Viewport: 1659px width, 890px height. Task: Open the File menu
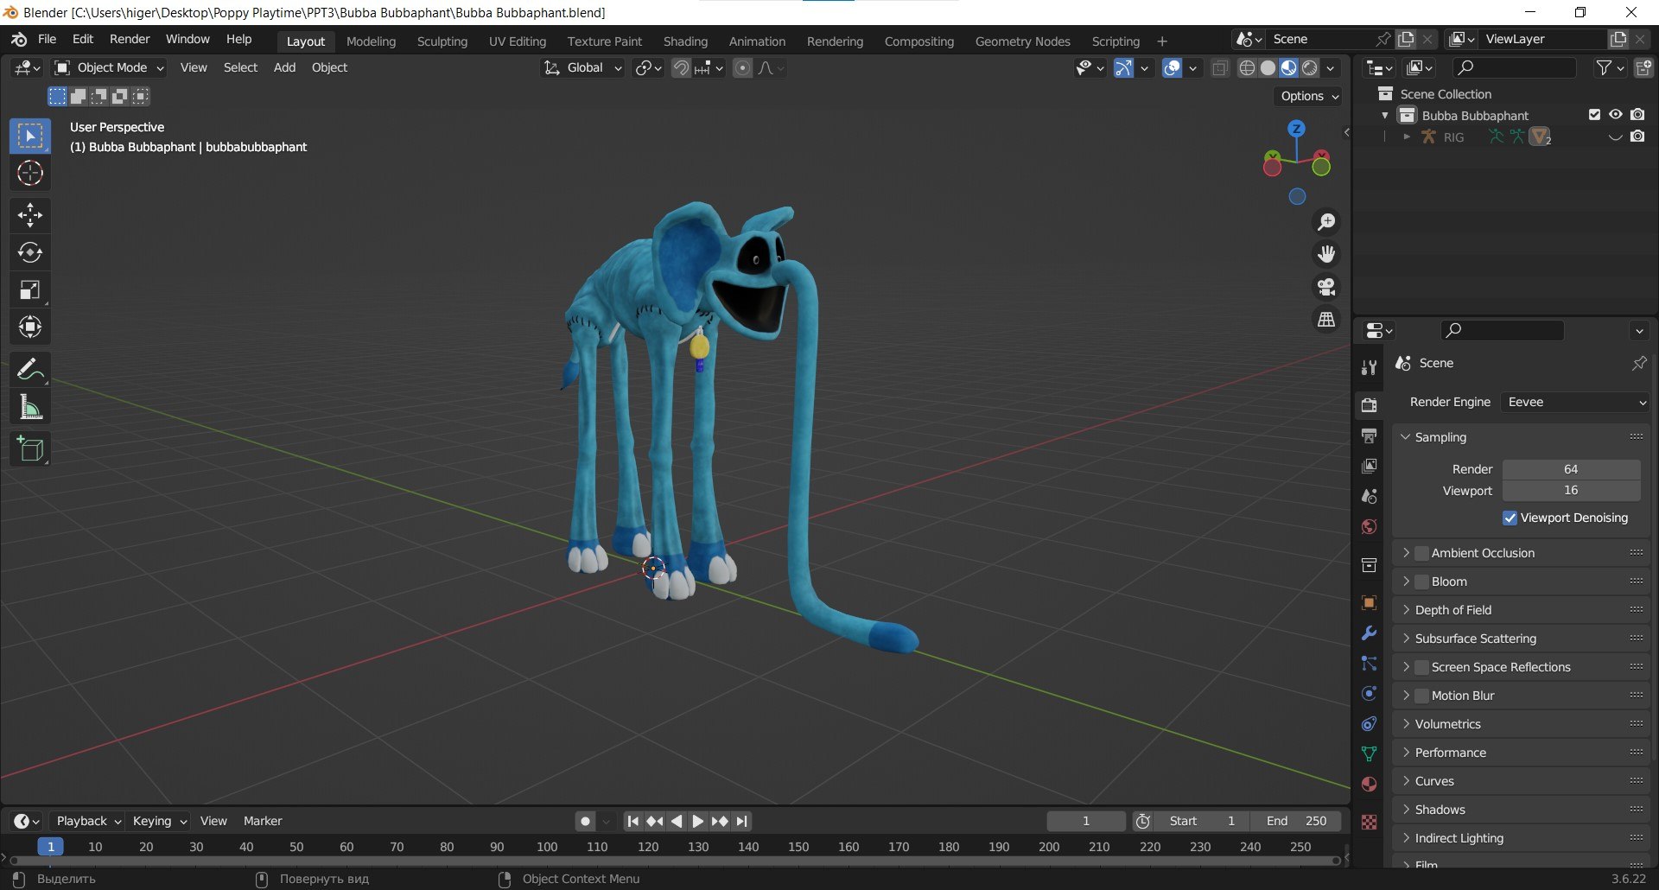click(48, 40)
